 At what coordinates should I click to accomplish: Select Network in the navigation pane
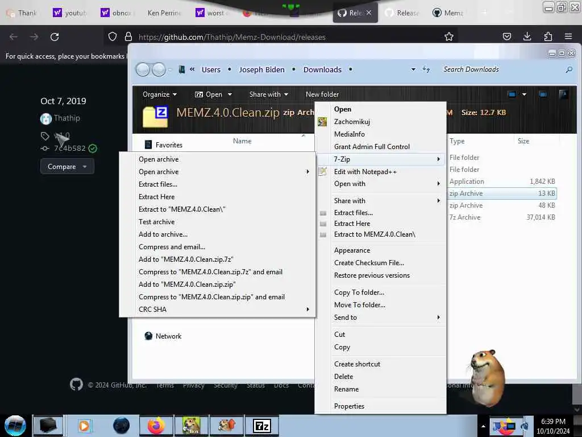coord(168,336)
